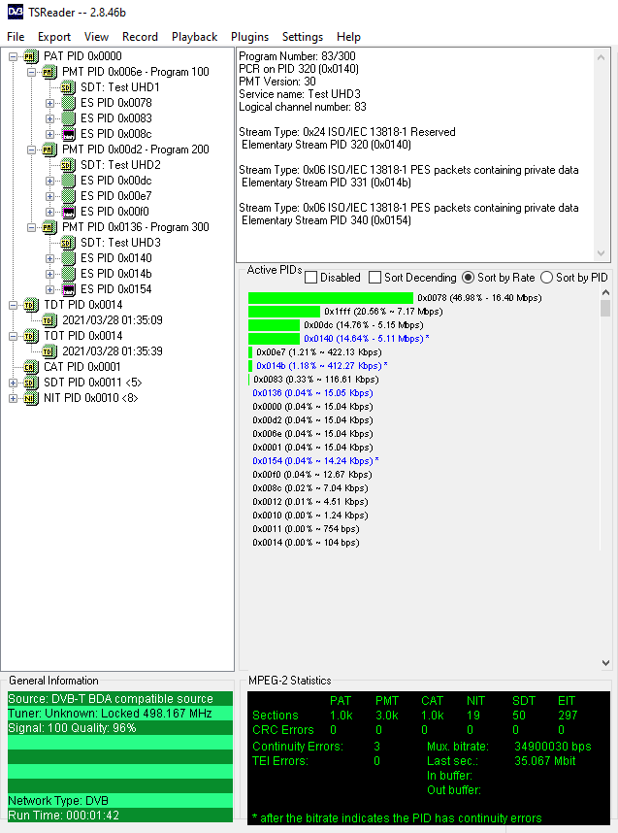Click the SDT icon beside Test UHD1
The width and height of the screenshot is (618, 833).
tap(68, 87)
